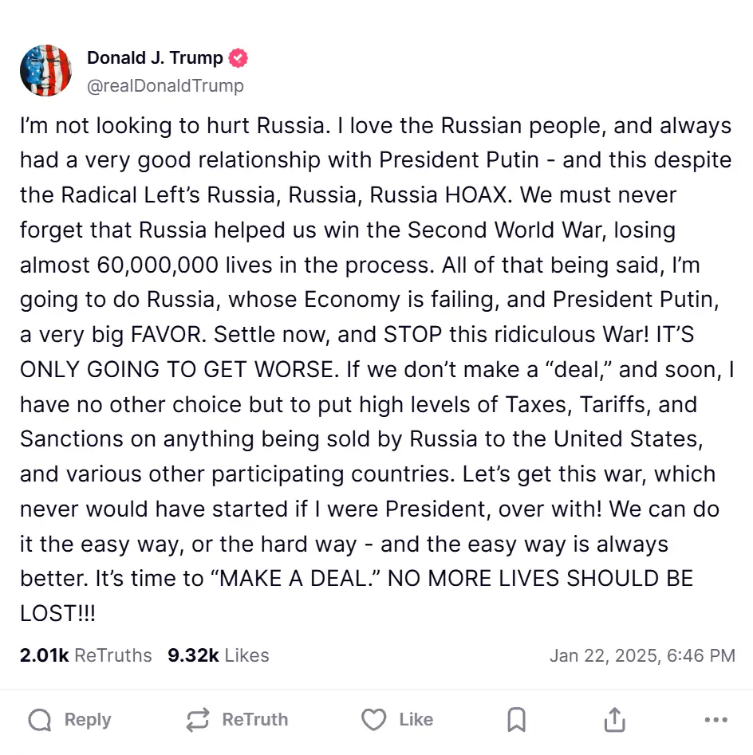Screen dimensions: 753x755
Task: Bookmark this post with the bookmark icon
Action: click(516, 720)
